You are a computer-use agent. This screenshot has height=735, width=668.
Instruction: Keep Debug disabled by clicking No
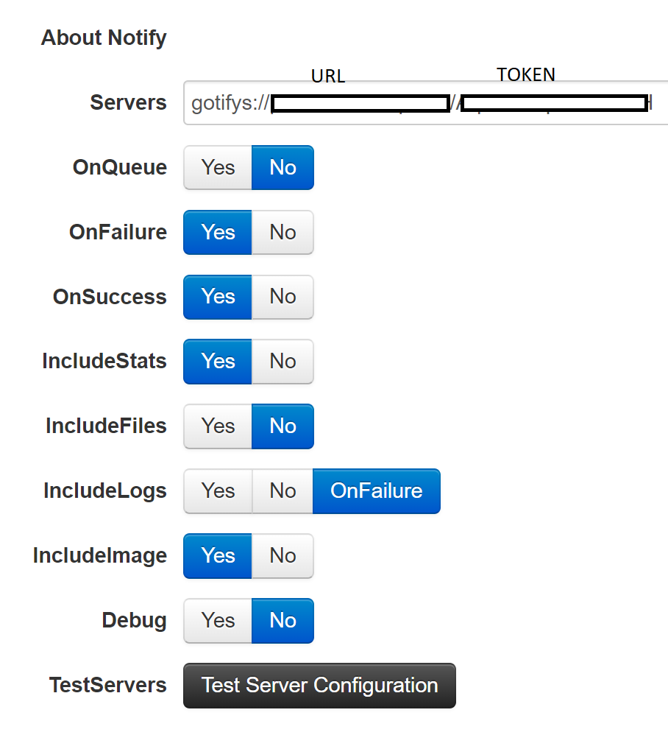point(283,620)
